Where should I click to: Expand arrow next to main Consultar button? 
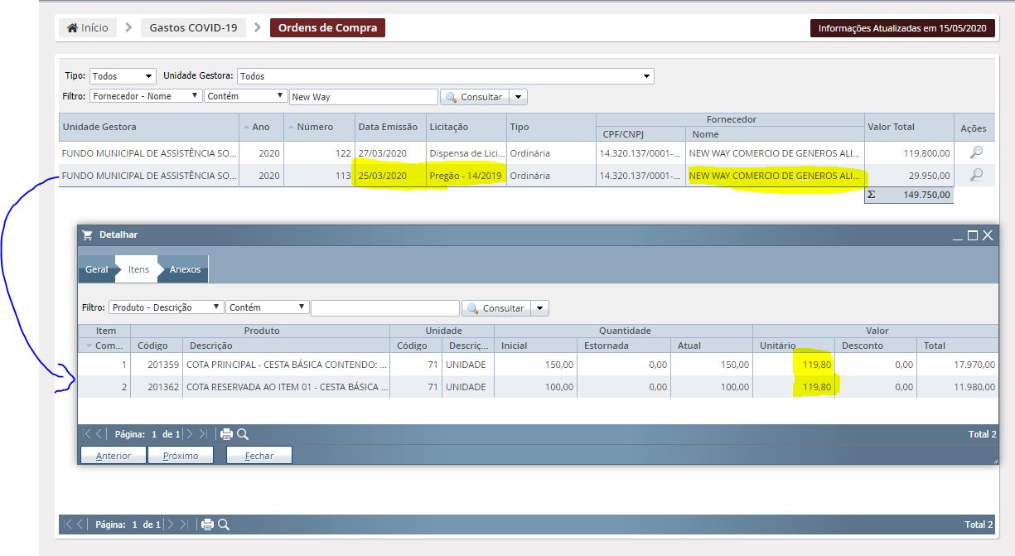pos(518,97)
